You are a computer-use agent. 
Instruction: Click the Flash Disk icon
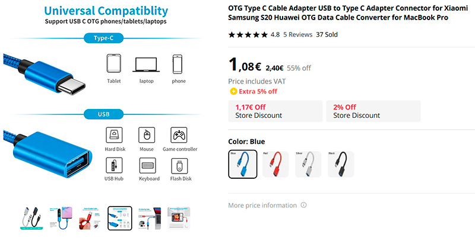tap(179, 165)
